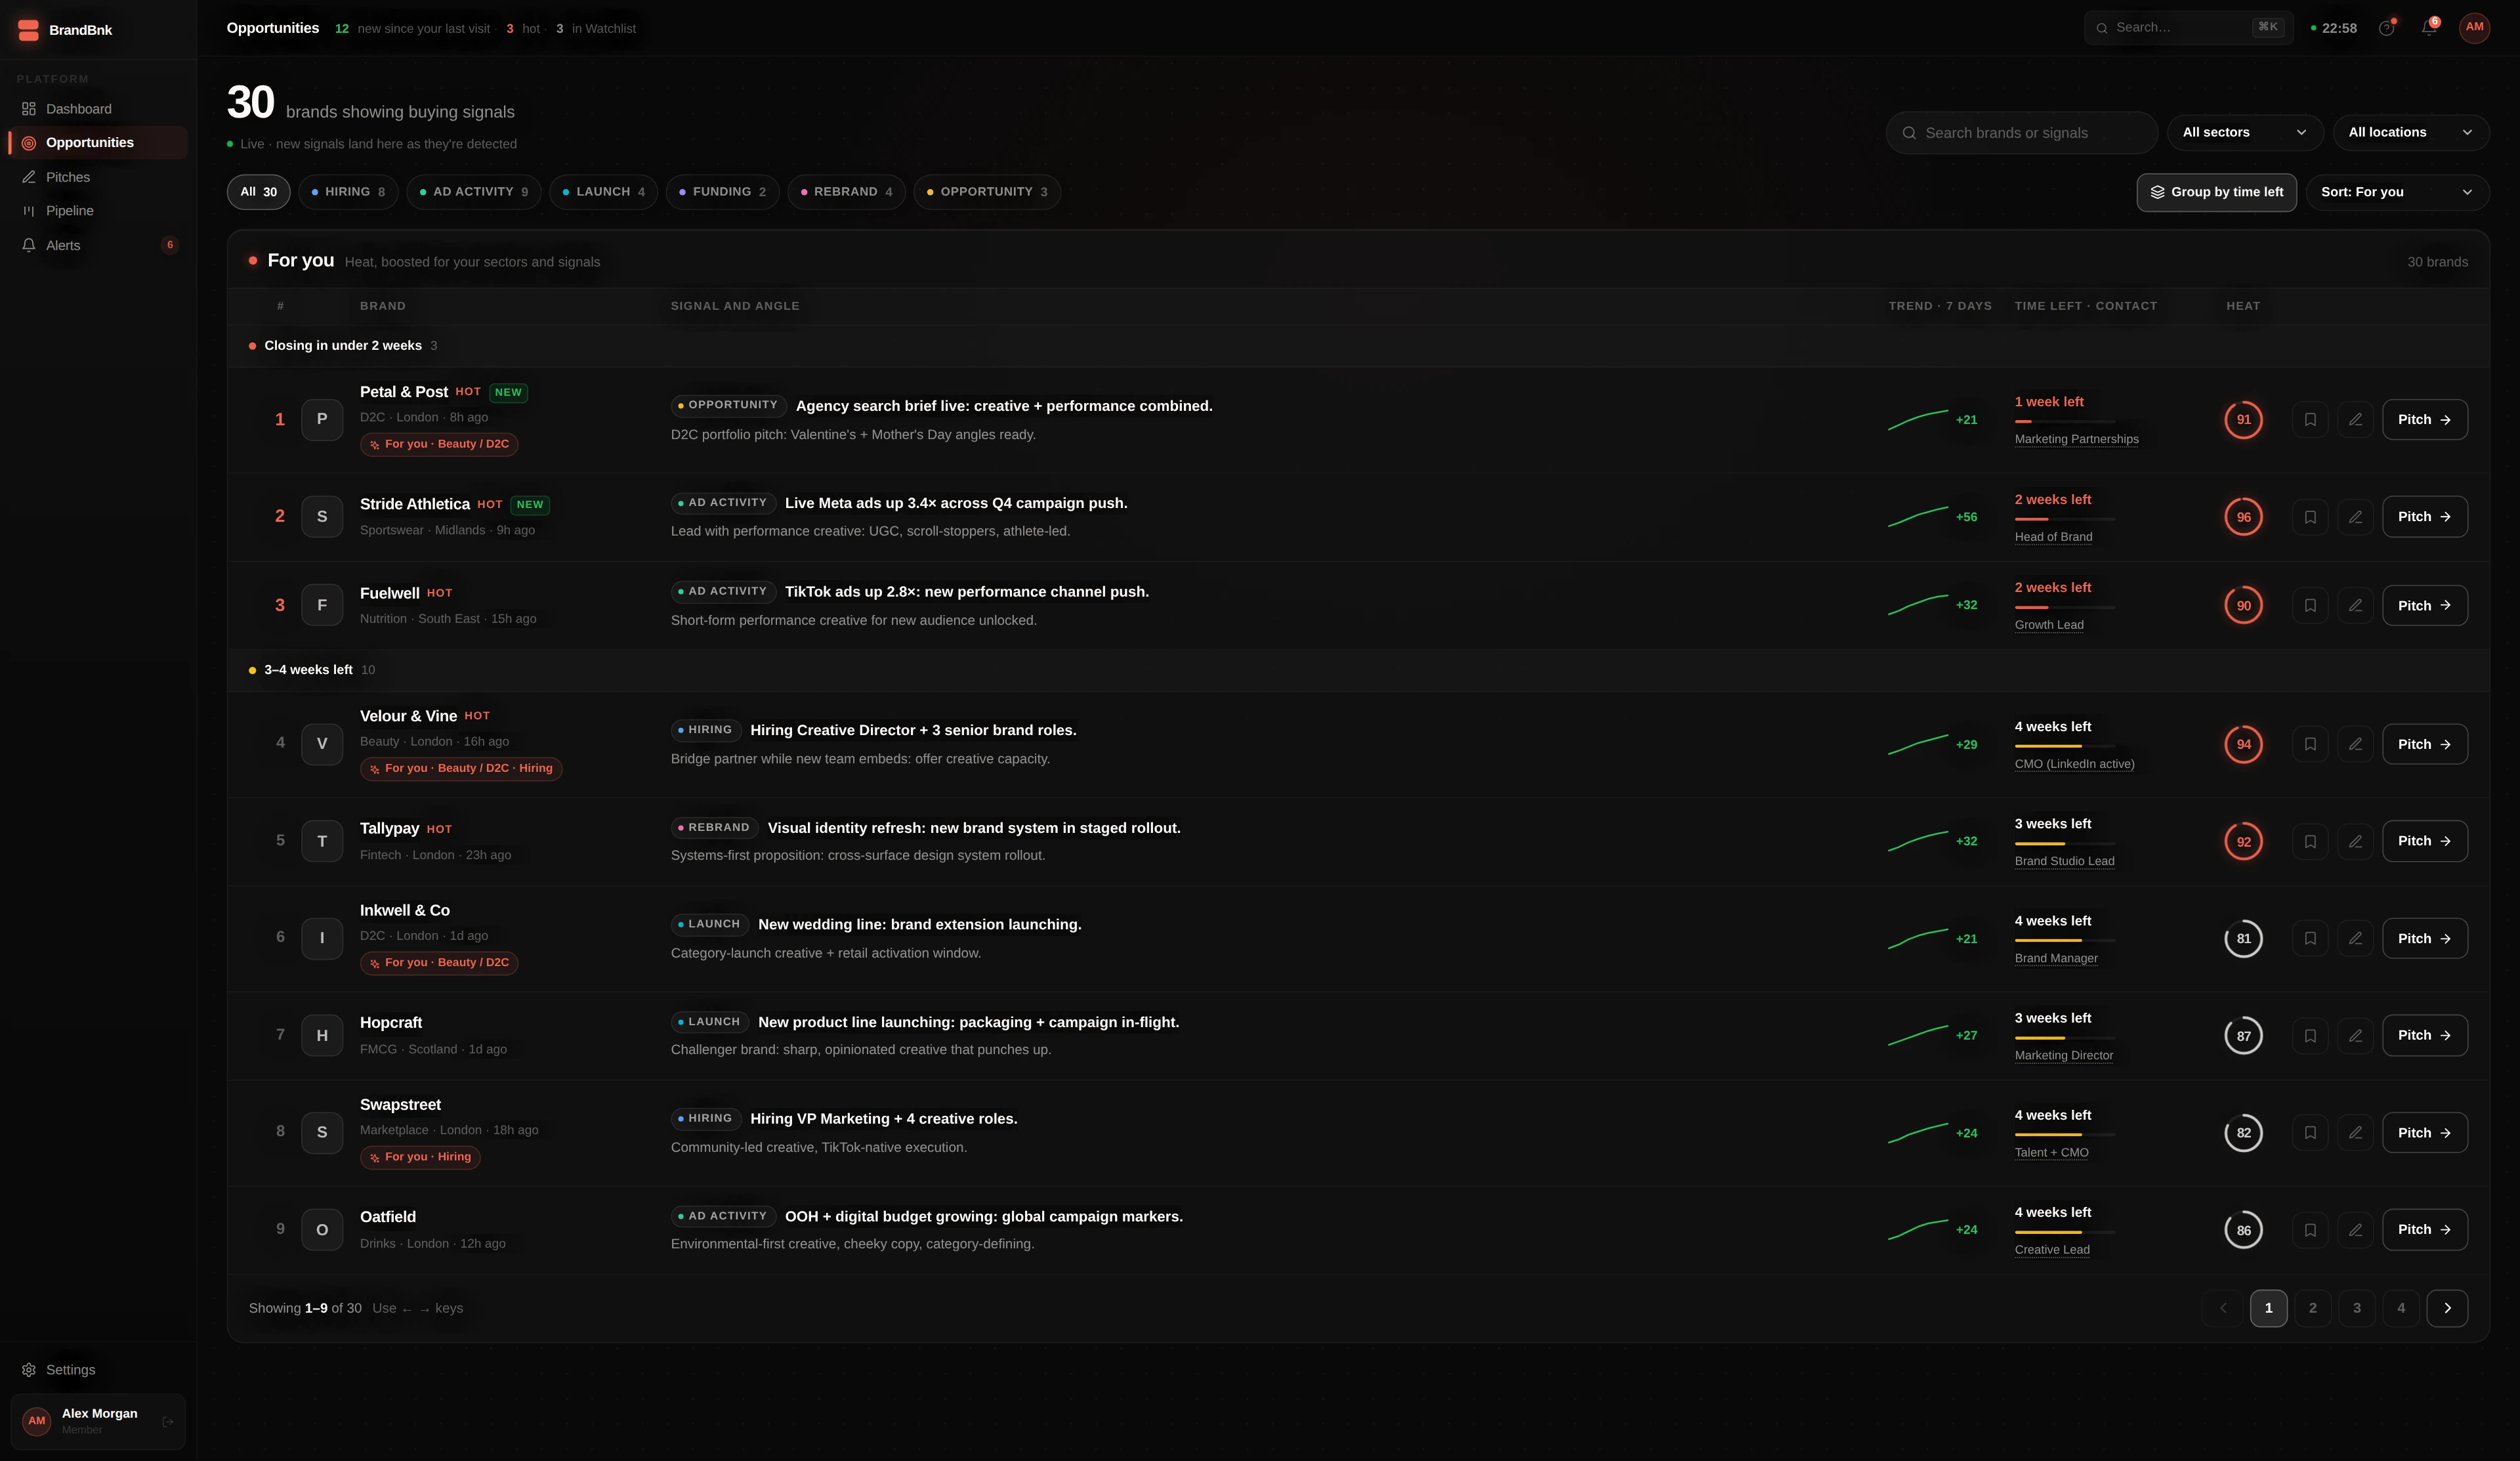The image size is (2520, 1461).
Task: Open Opportunities in sidebar
Action: click(x=98, y=143)
